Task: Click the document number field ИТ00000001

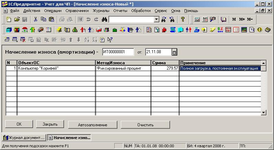Action: [118, 52]
